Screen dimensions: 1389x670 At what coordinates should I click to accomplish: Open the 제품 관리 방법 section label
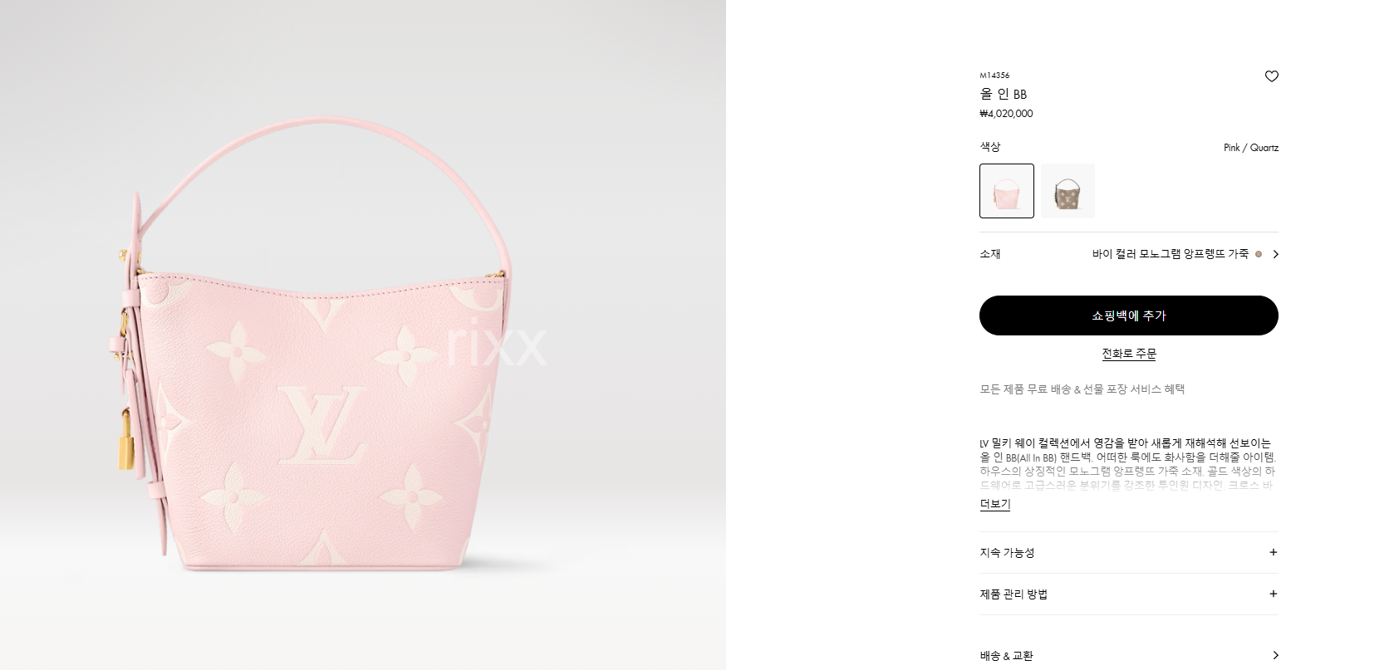[1014, 594]
